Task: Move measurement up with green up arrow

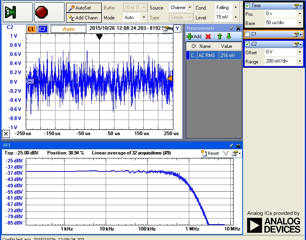Action: point(219,36)
